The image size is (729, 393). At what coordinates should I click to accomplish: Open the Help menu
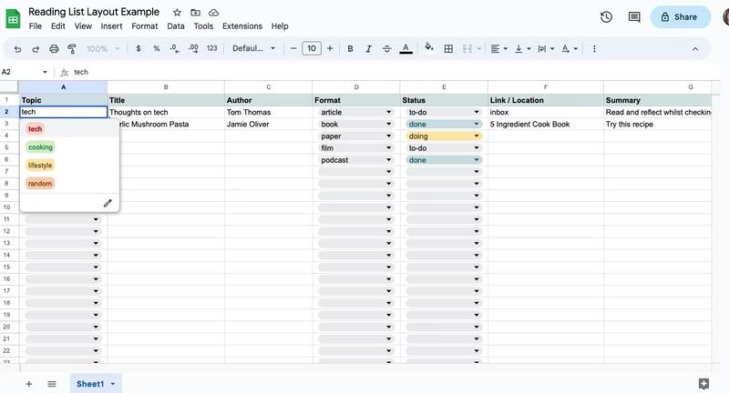pyautogui.click(x=280, y=26)
